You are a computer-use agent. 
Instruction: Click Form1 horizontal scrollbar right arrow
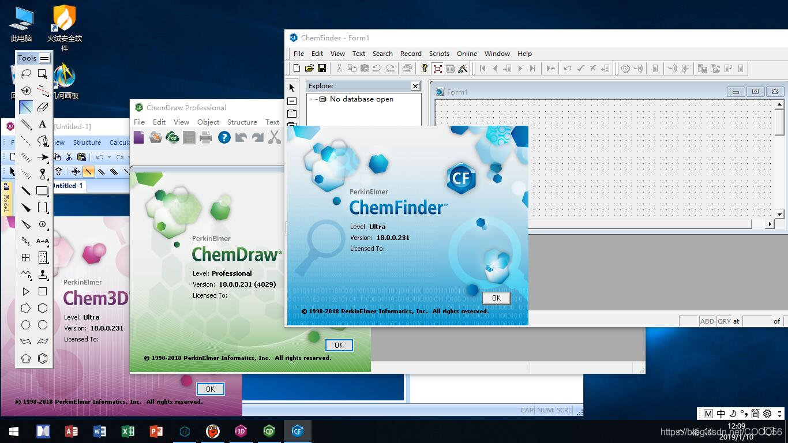coord(770,224)
